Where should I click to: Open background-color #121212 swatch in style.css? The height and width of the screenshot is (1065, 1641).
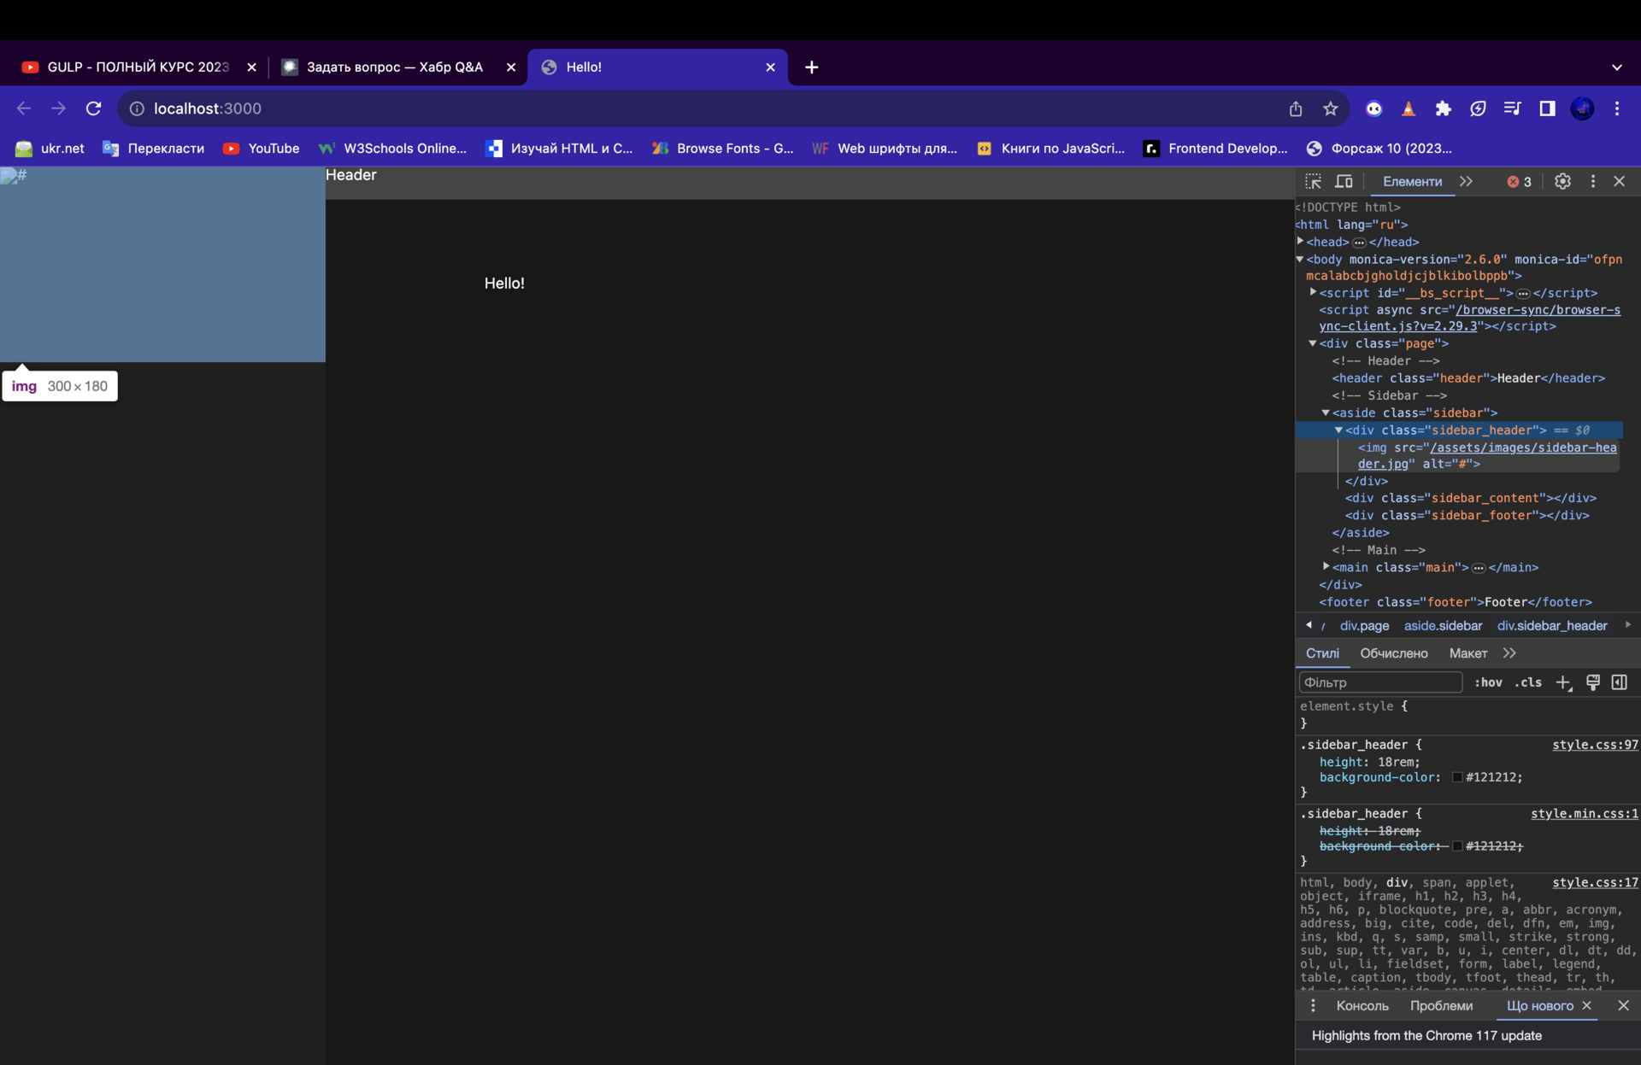[1457, 777]
